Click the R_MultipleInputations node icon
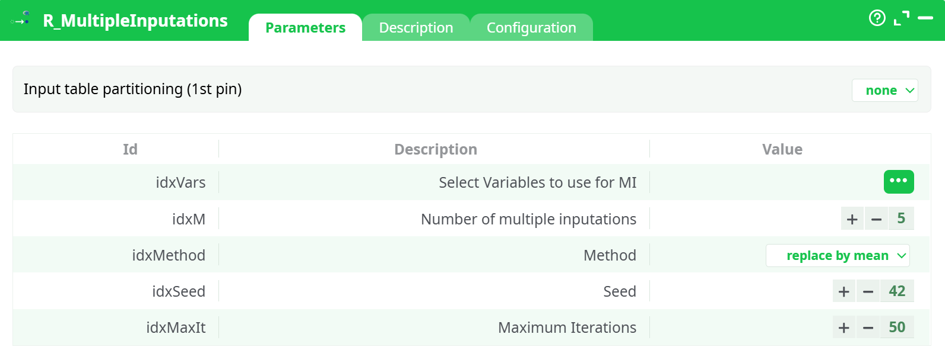945x363 pixels. pyautogui.click(x=21, y=20)
